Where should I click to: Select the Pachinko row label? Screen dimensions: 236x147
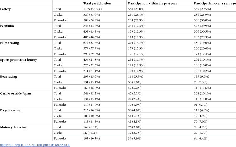(7, 26)
